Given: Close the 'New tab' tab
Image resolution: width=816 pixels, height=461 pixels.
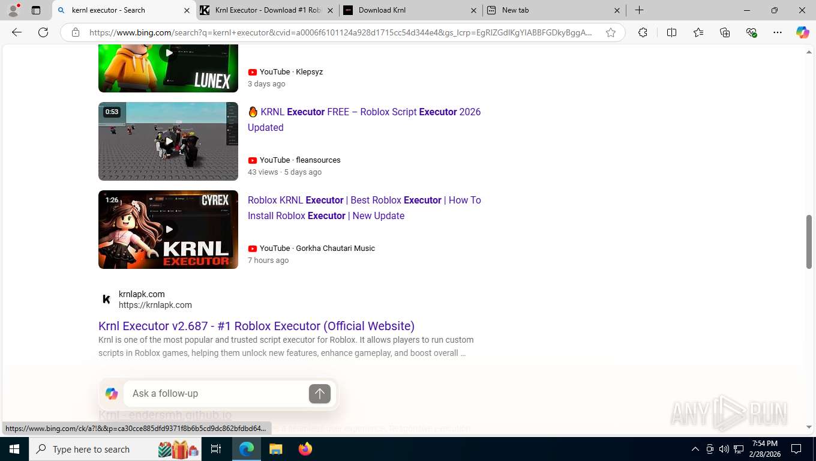Looking at the screenshot, I should click(617, 10).
